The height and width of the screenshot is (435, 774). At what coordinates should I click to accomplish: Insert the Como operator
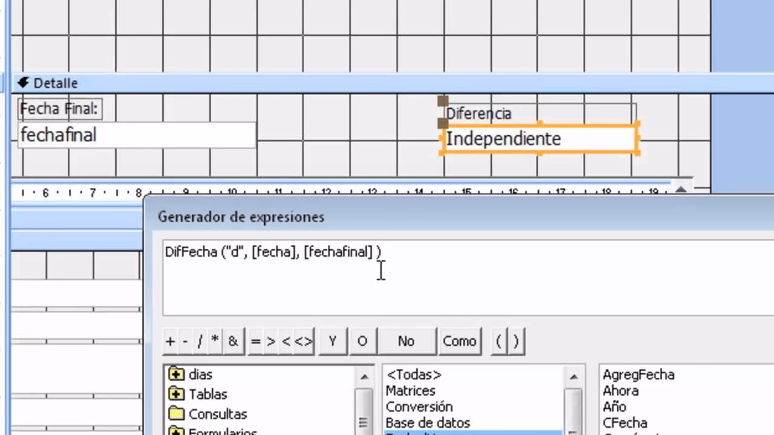[459, 341]
